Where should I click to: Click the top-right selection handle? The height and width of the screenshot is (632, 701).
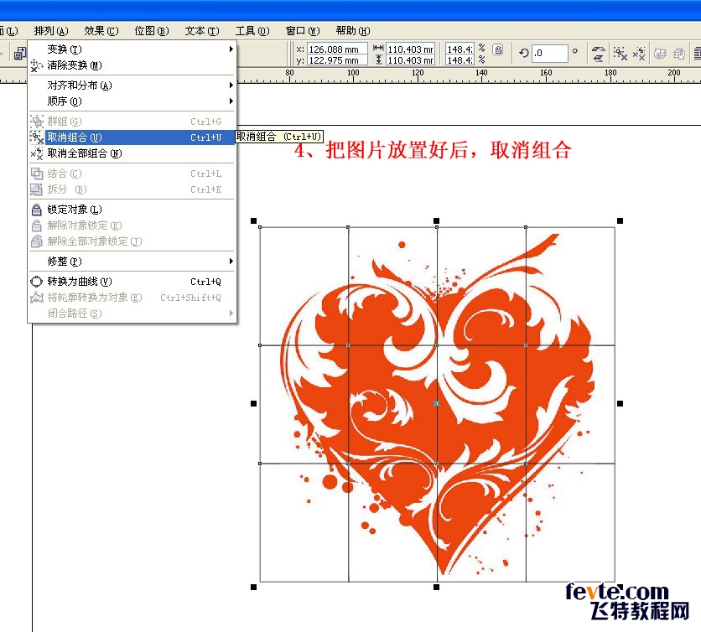pos(620,220)
